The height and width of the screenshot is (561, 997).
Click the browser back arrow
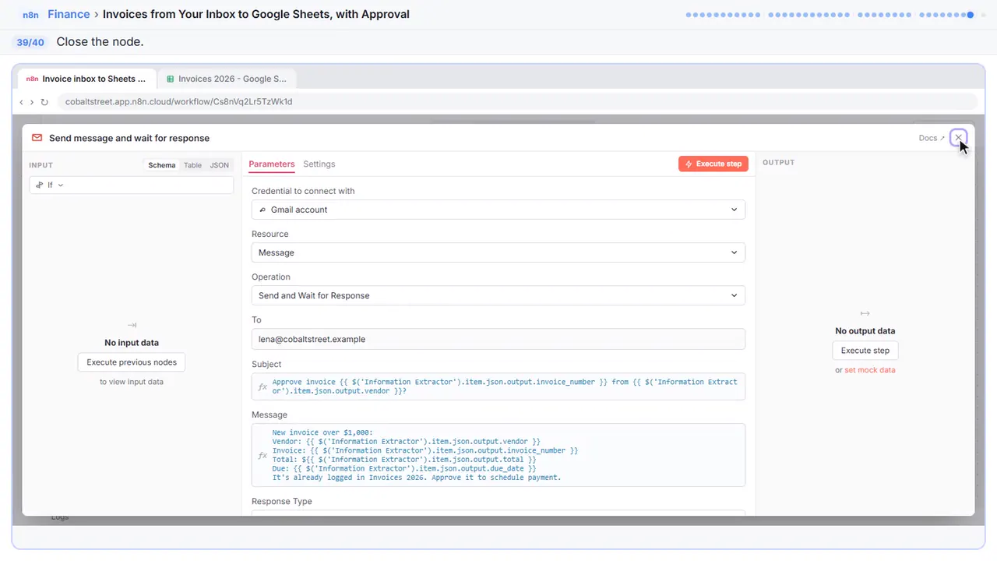click(22, 102)
